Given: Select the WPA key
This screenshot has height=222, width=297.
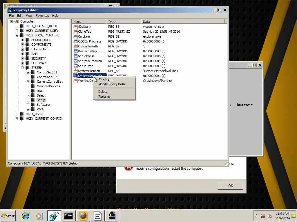Looking at the screenshot, I should (40, 109).
